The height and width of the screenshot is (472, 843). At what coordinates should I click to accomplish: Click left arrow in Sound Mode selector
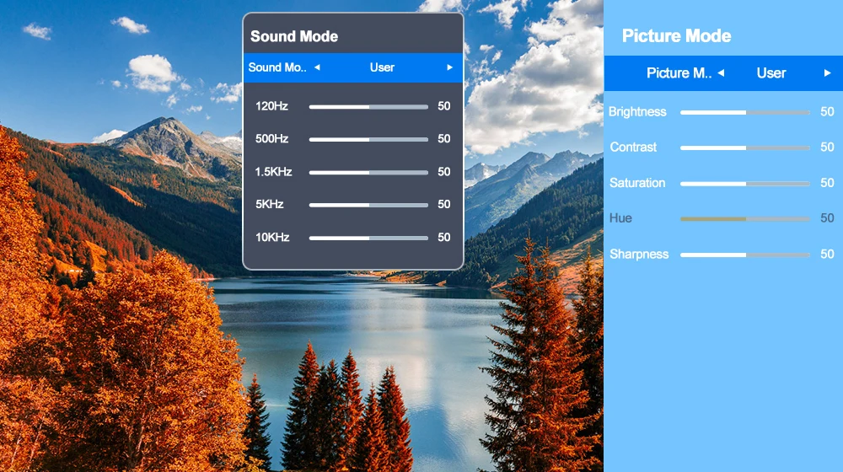(317, 67)
